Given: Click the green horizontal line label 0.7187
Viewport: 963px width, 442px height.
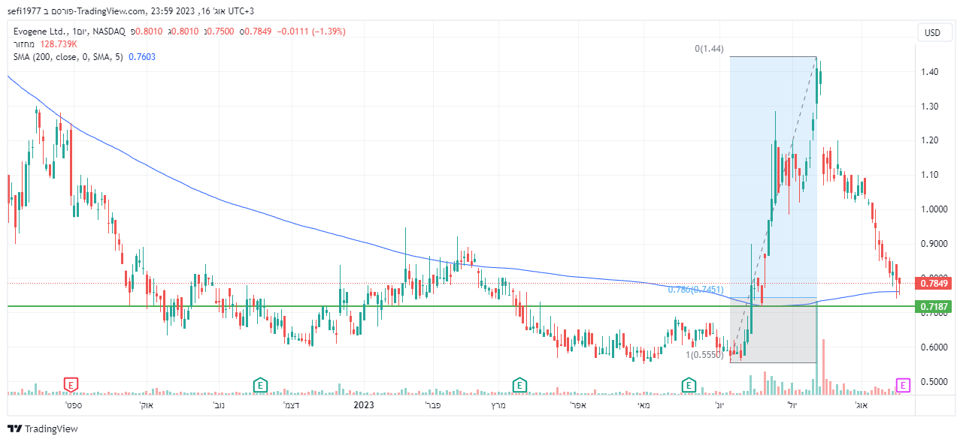Looking at the screenshot, I should [x=933, y=306].
